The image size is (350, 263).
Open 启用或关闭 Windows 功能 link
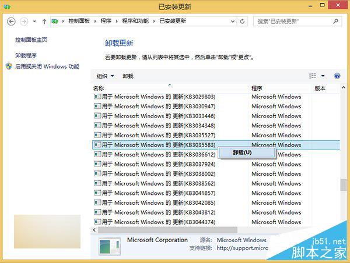point(47,66)
